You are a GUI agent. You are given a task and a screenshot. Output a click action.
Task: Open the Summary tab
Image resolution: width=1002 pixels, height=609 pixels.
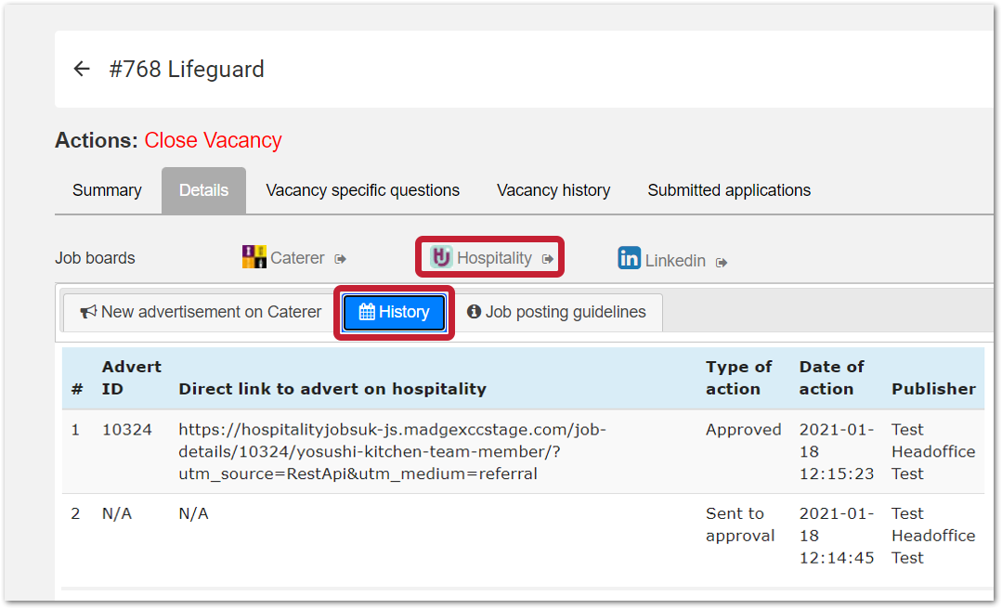tap(107, 190)
